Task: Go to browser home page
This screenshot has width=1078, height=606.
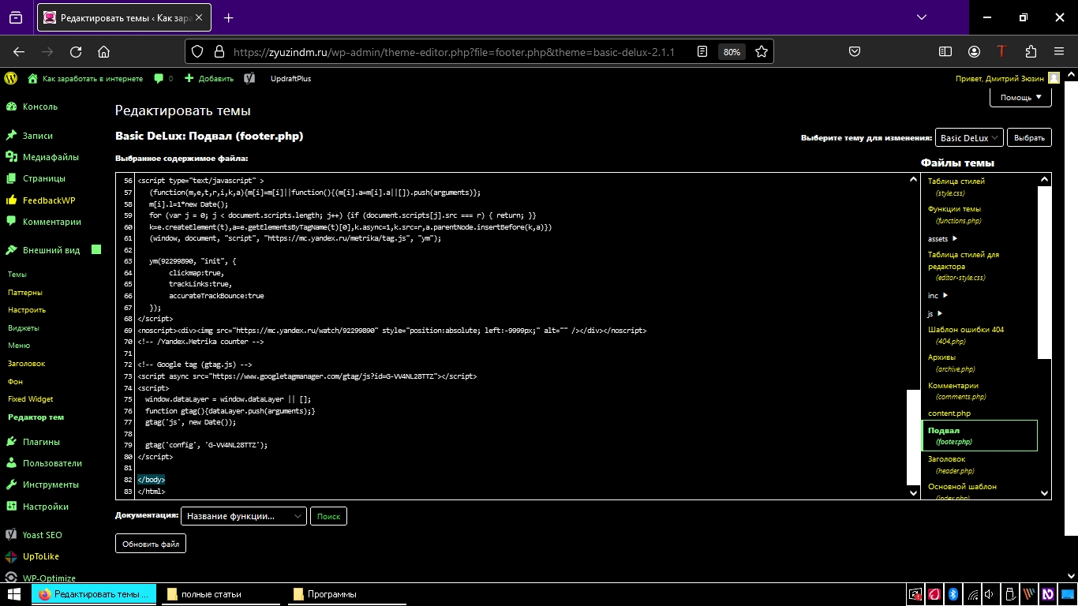Action: (x=103, y=52)
